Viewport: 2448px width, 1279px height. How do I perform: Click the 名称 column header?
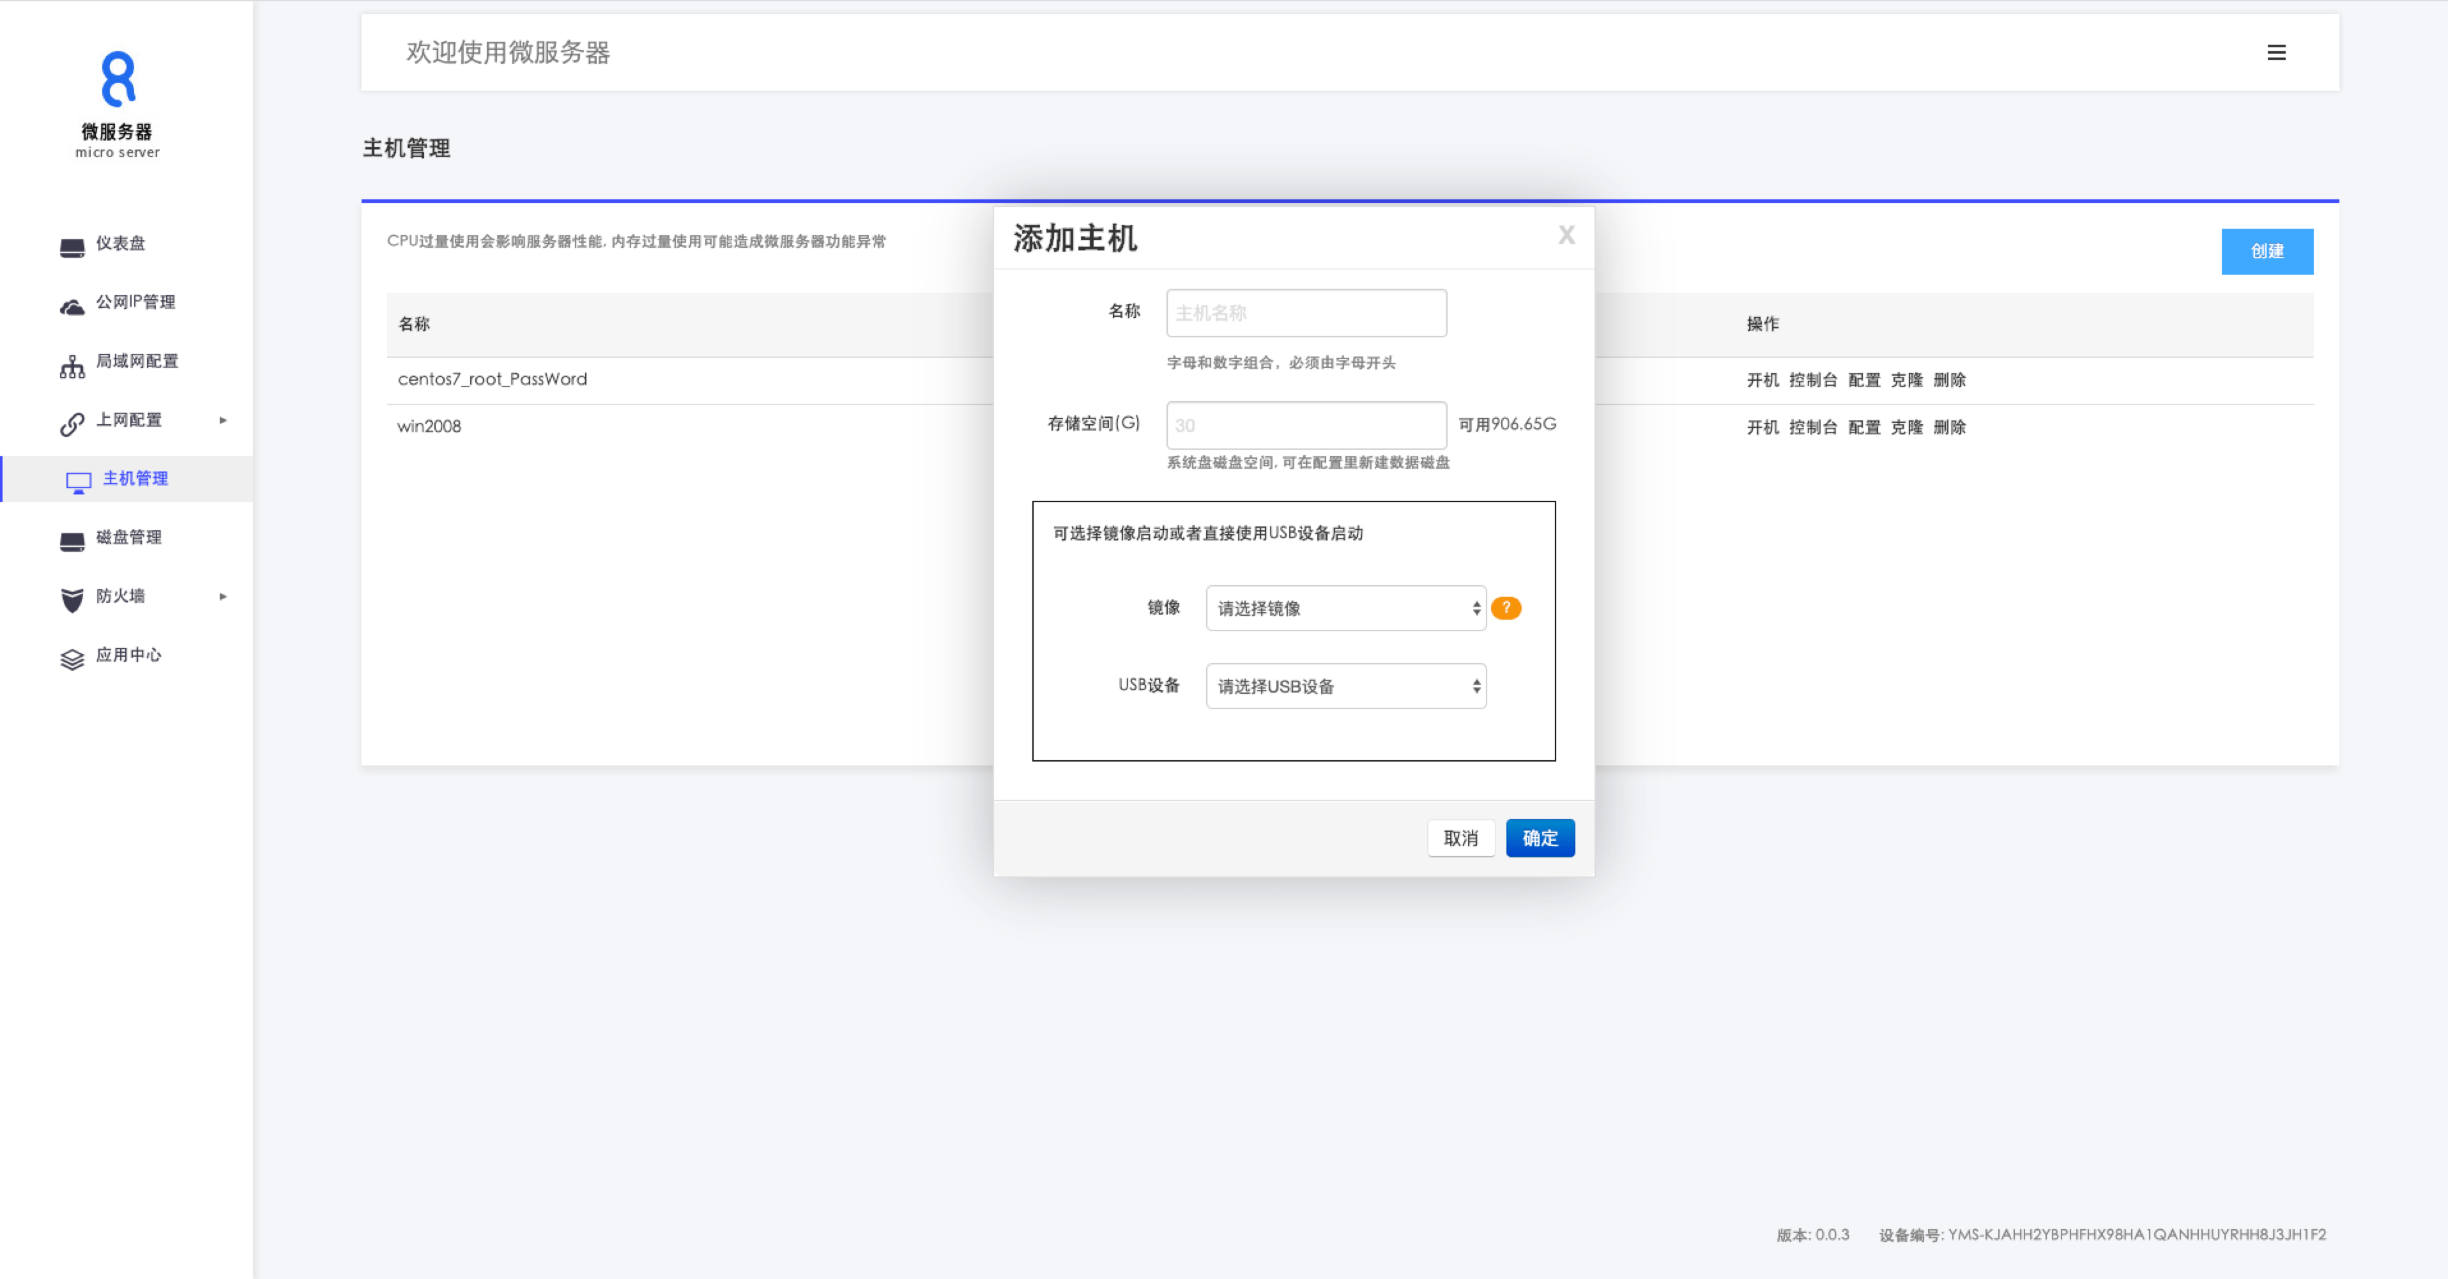tap(413, 324)
